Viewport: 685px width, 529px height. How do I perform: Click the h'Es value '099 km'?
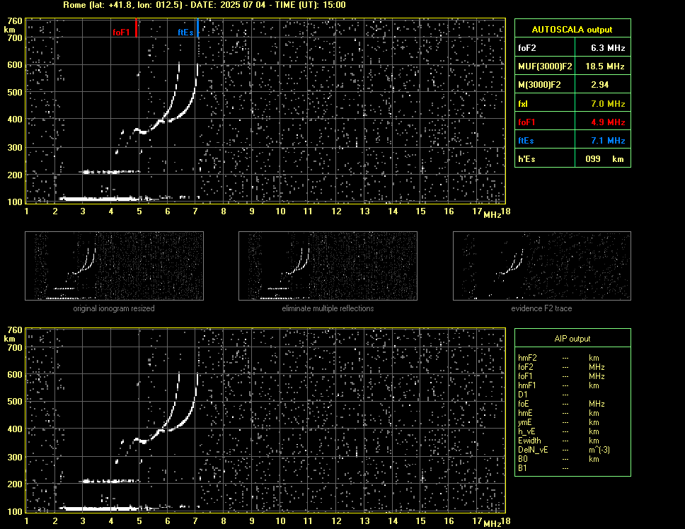pos(604,159)
